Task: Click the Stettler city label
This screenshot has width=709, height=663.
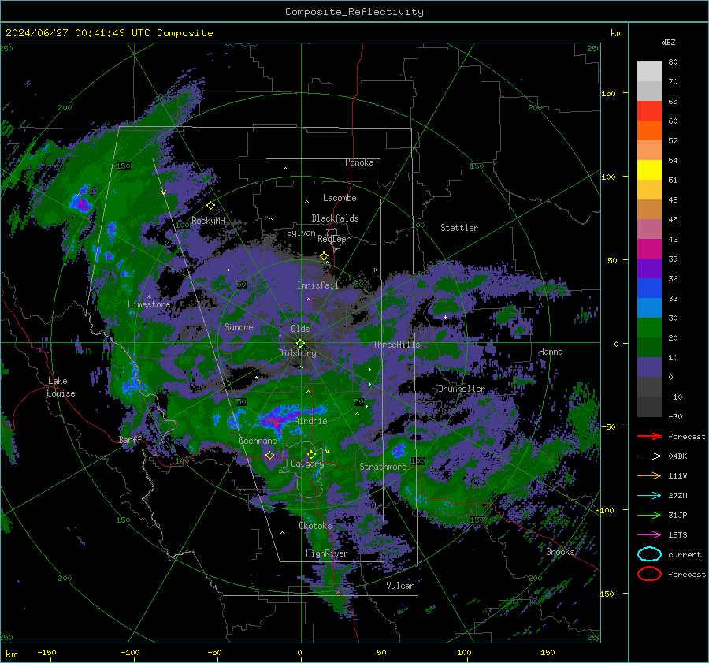Action: [459, 228]
